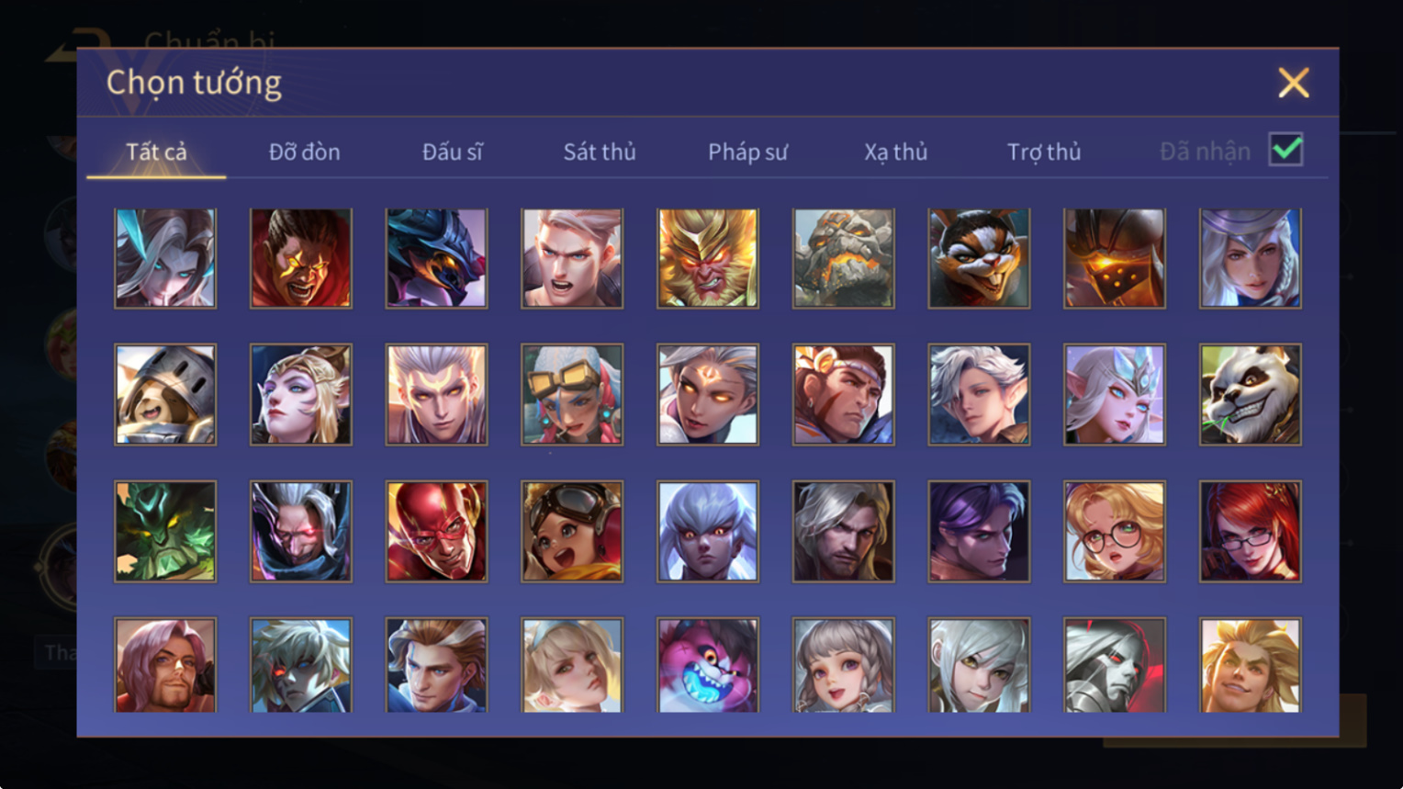Screen dimensions: 1403x789
Task: Filter heroes by Xạ thủ tab
Action: point(895,152)
